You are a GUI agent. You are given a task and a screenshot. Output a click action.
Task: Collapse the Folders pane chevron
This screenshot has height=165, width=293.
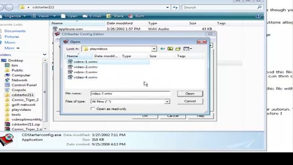pos(44,55)
